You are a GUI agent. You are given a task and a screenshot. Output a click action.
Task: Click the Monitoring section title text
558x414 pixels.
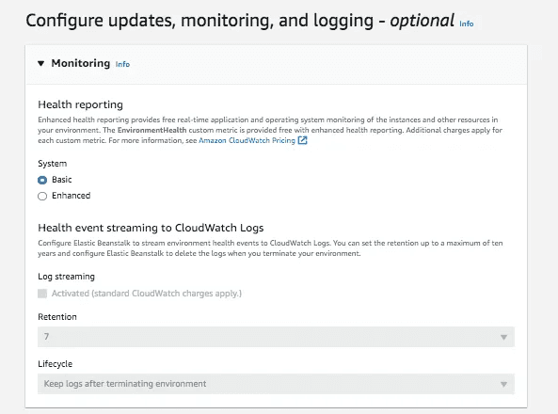81,63
